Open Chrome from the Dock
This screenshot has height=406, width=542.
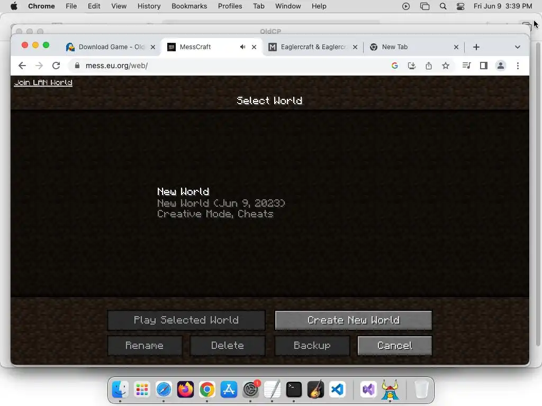(207, 390)
